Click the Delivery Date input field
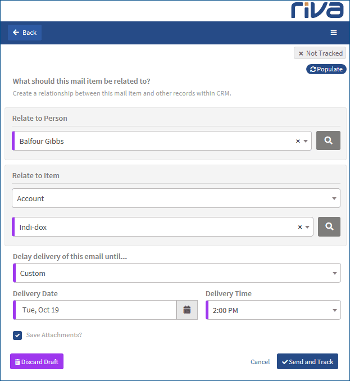The width and height of the screenshot is (350, 381). point(96,310)
